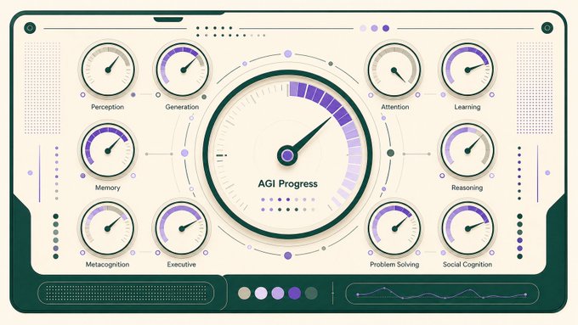Click the purple dot beside the left vertical line
Viewport: 578px width, 325px height.
coord(31,172)
